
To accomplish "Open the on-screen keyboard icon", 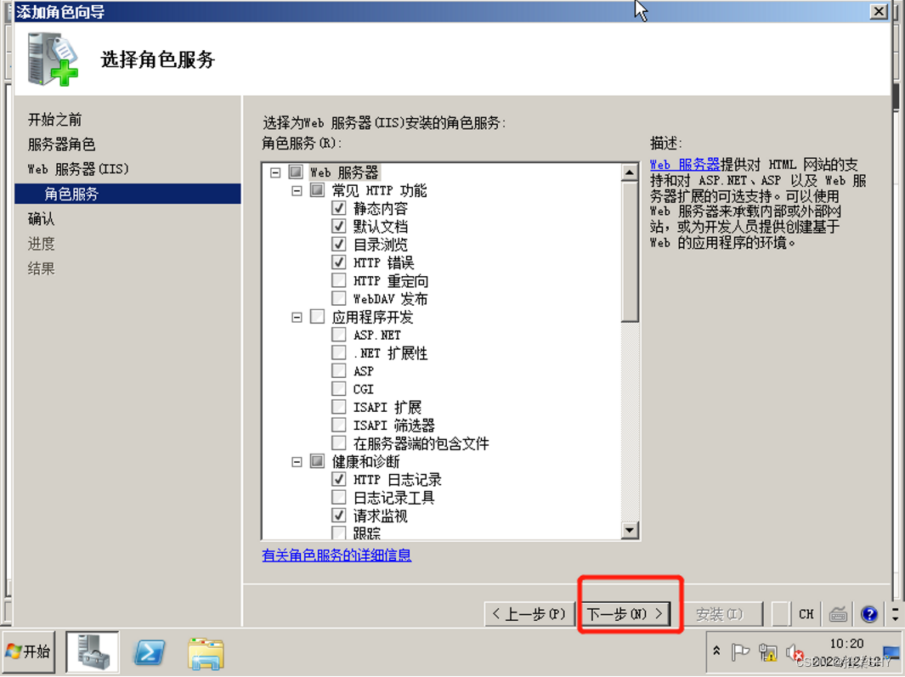I will [x=838, y=615].
